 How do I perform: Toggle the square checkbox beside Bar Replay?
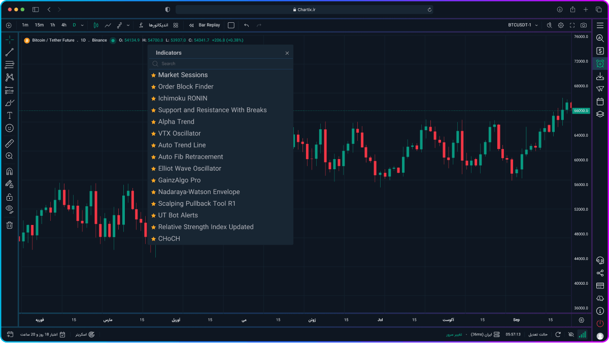pos(231,25)
